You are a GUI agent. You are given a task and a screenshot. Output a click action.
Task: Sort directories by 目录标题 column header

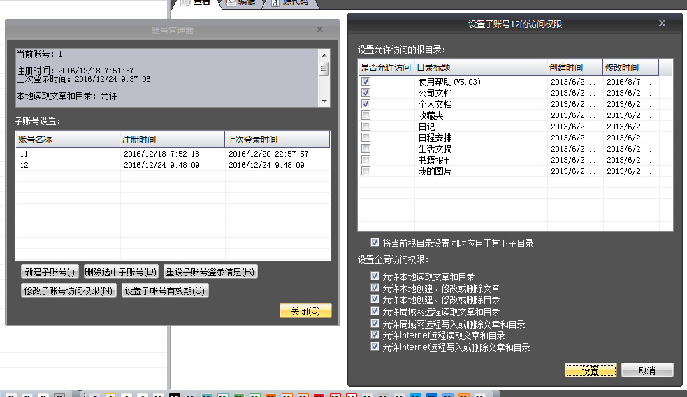coord(480,68)
